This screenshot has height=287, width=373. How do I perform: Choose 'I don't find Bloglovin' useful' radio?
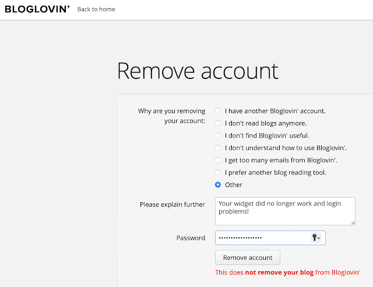[217, 135]
